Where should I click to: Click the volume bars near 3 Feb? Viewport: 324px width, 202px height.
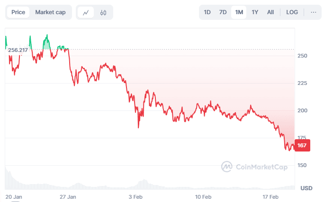[x=140, y=185]
